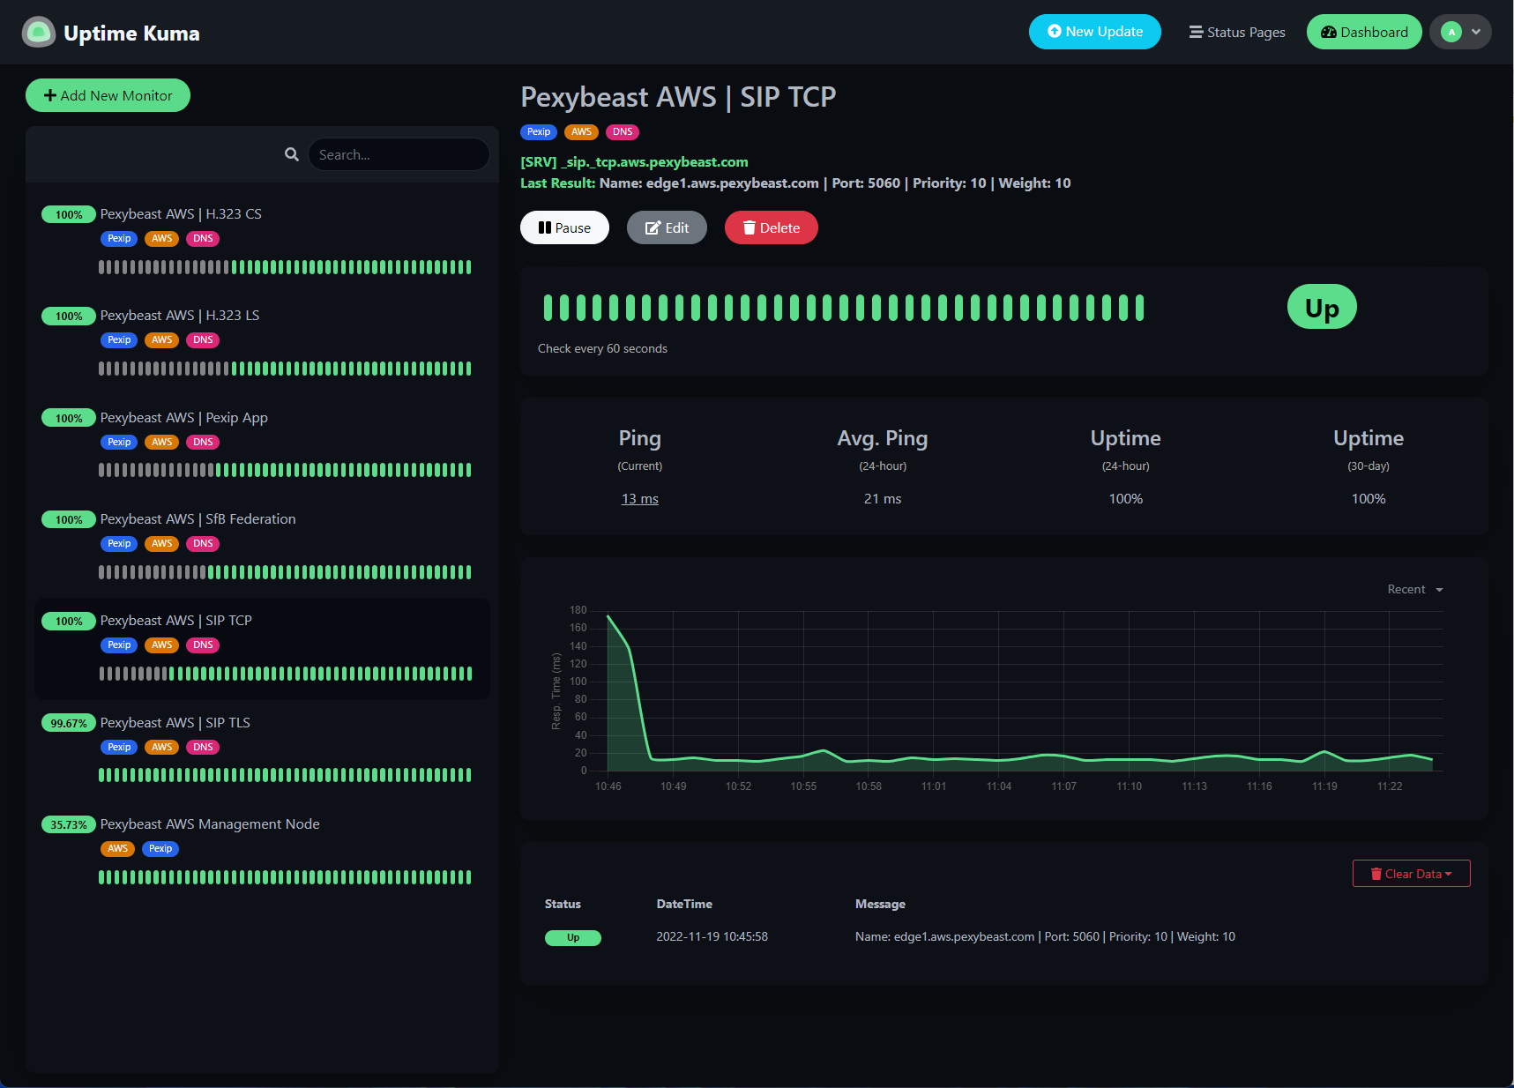Click the Uptime Kuma logo icon

[39, 33]
